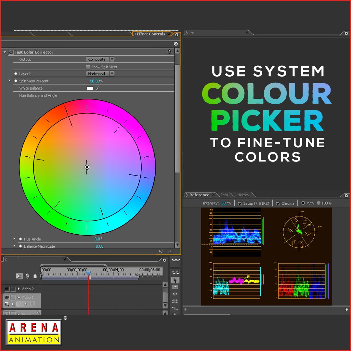This screenshot has width=351, height=351.
Task: Open the Reference panel menu
Action: click(346, 195)
